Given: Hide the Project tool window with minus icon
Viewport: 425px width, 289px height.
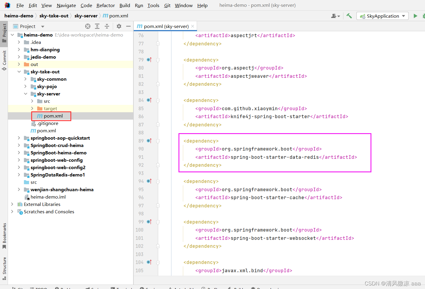Looking at the screenshot, I should point(128,26).
